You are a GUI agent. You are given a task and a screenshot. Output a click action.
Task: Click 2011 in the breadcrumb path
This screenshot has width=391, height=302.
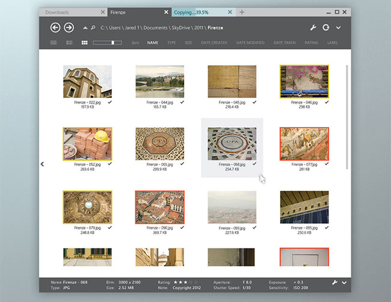click(x=199, y=28)
